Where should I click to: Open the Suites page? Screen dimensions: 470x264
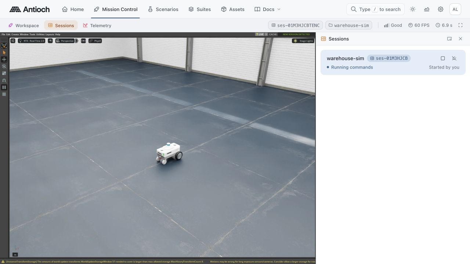click(199, 9)
